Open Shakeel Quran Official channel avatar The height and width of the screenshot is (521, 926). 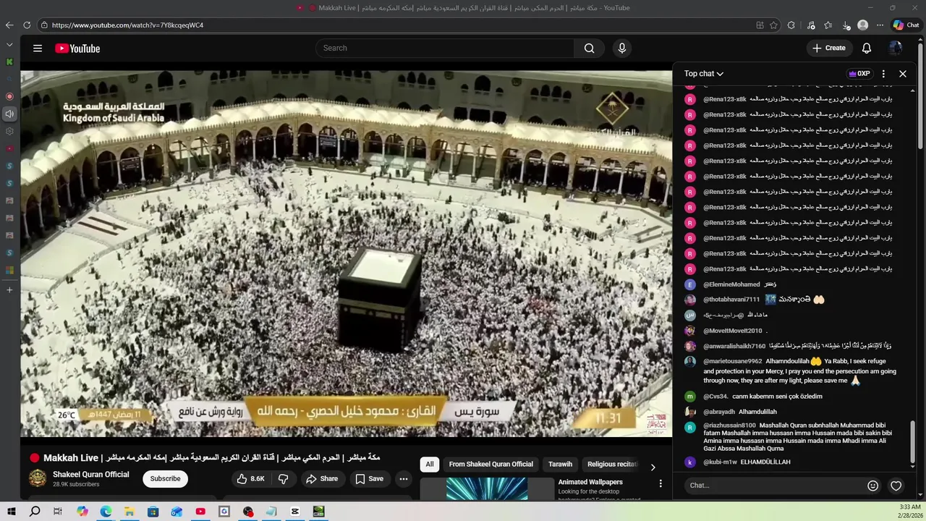[x=38, y=478]
